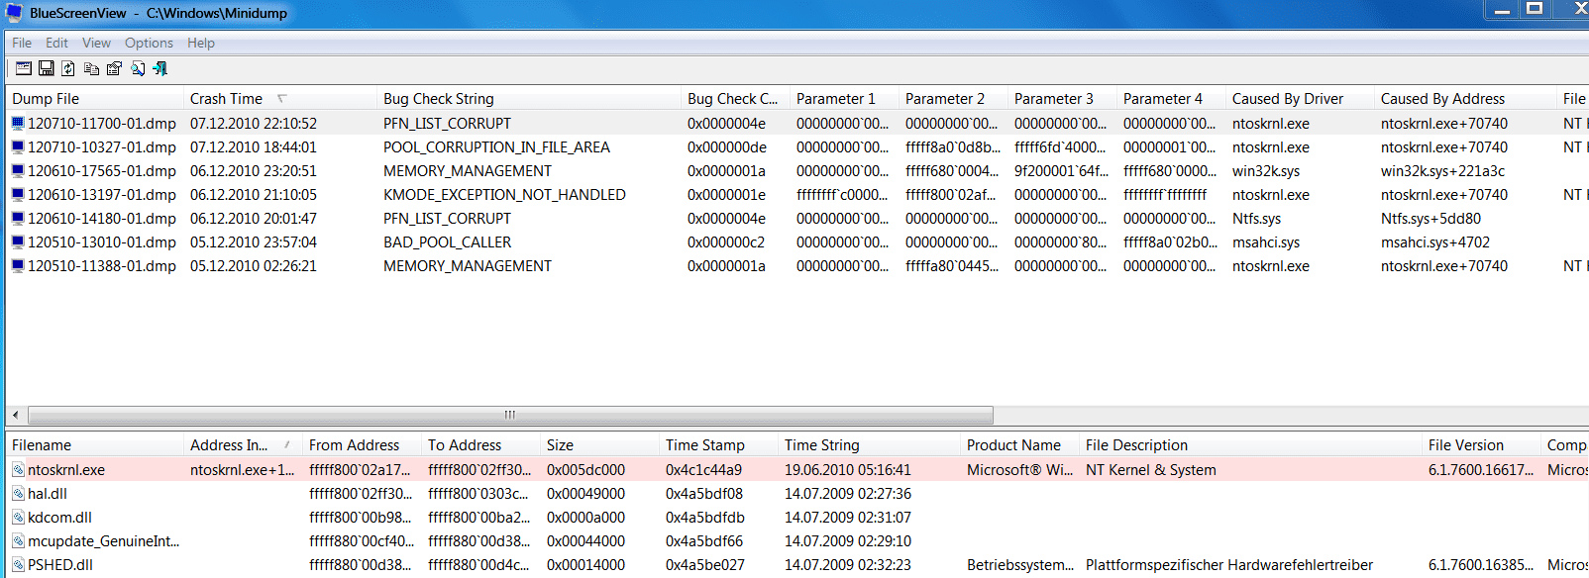Screen dimensions: 1589x578
Task: Click the kdcom.dll file icon
Action: 18,518
